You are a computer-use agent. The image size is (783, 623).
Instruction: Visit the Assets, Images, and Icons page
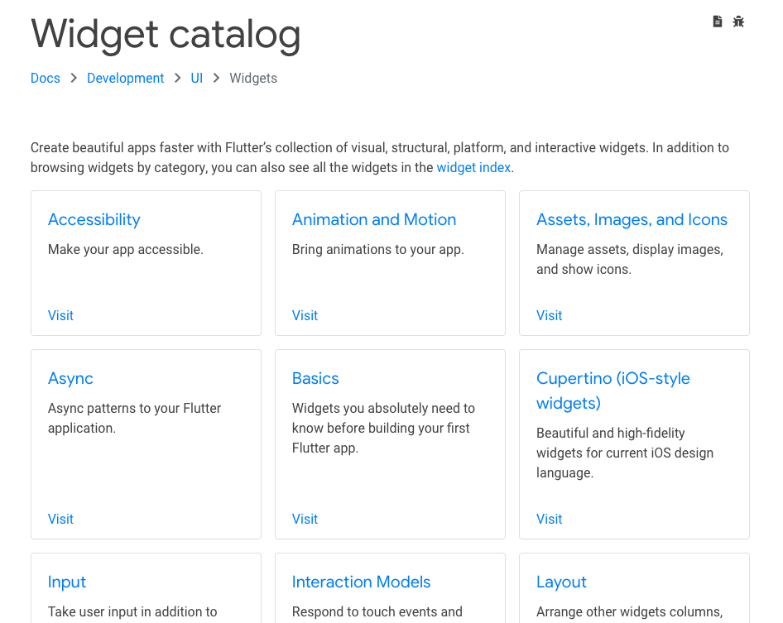[550, 315]
